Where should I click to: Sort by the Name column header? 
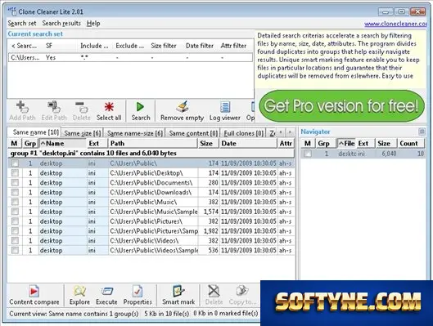[63, 143]
